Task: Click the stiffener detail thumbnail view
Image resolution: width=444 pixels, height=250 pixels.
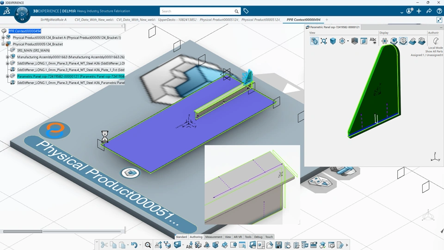Action: click(252, 185)
